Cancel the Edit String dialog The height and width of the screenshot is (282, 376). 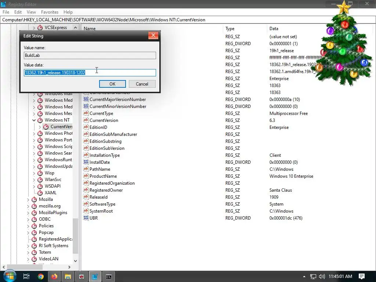coord(142,84)
